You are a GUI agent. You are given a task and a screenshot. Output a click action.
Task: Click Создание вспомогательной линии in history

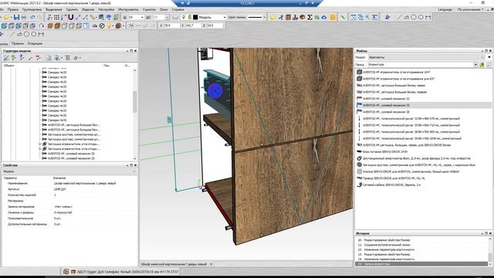[x=387, y=245]
